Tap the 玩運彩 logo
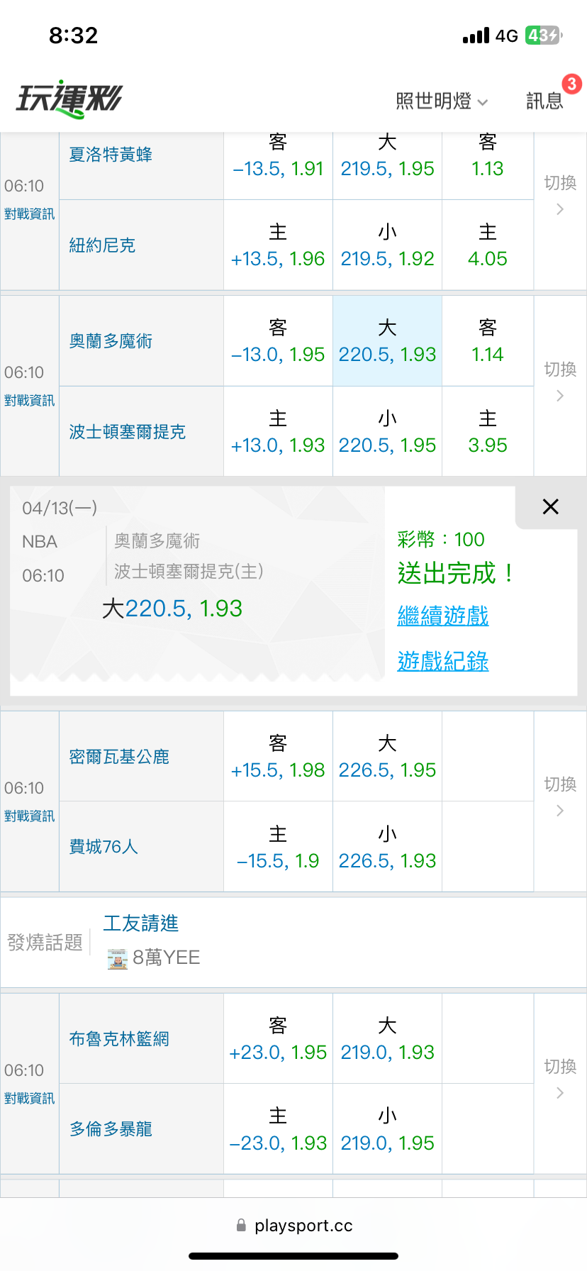This screenshot has height=1271, width=587. tap(69, 99)
